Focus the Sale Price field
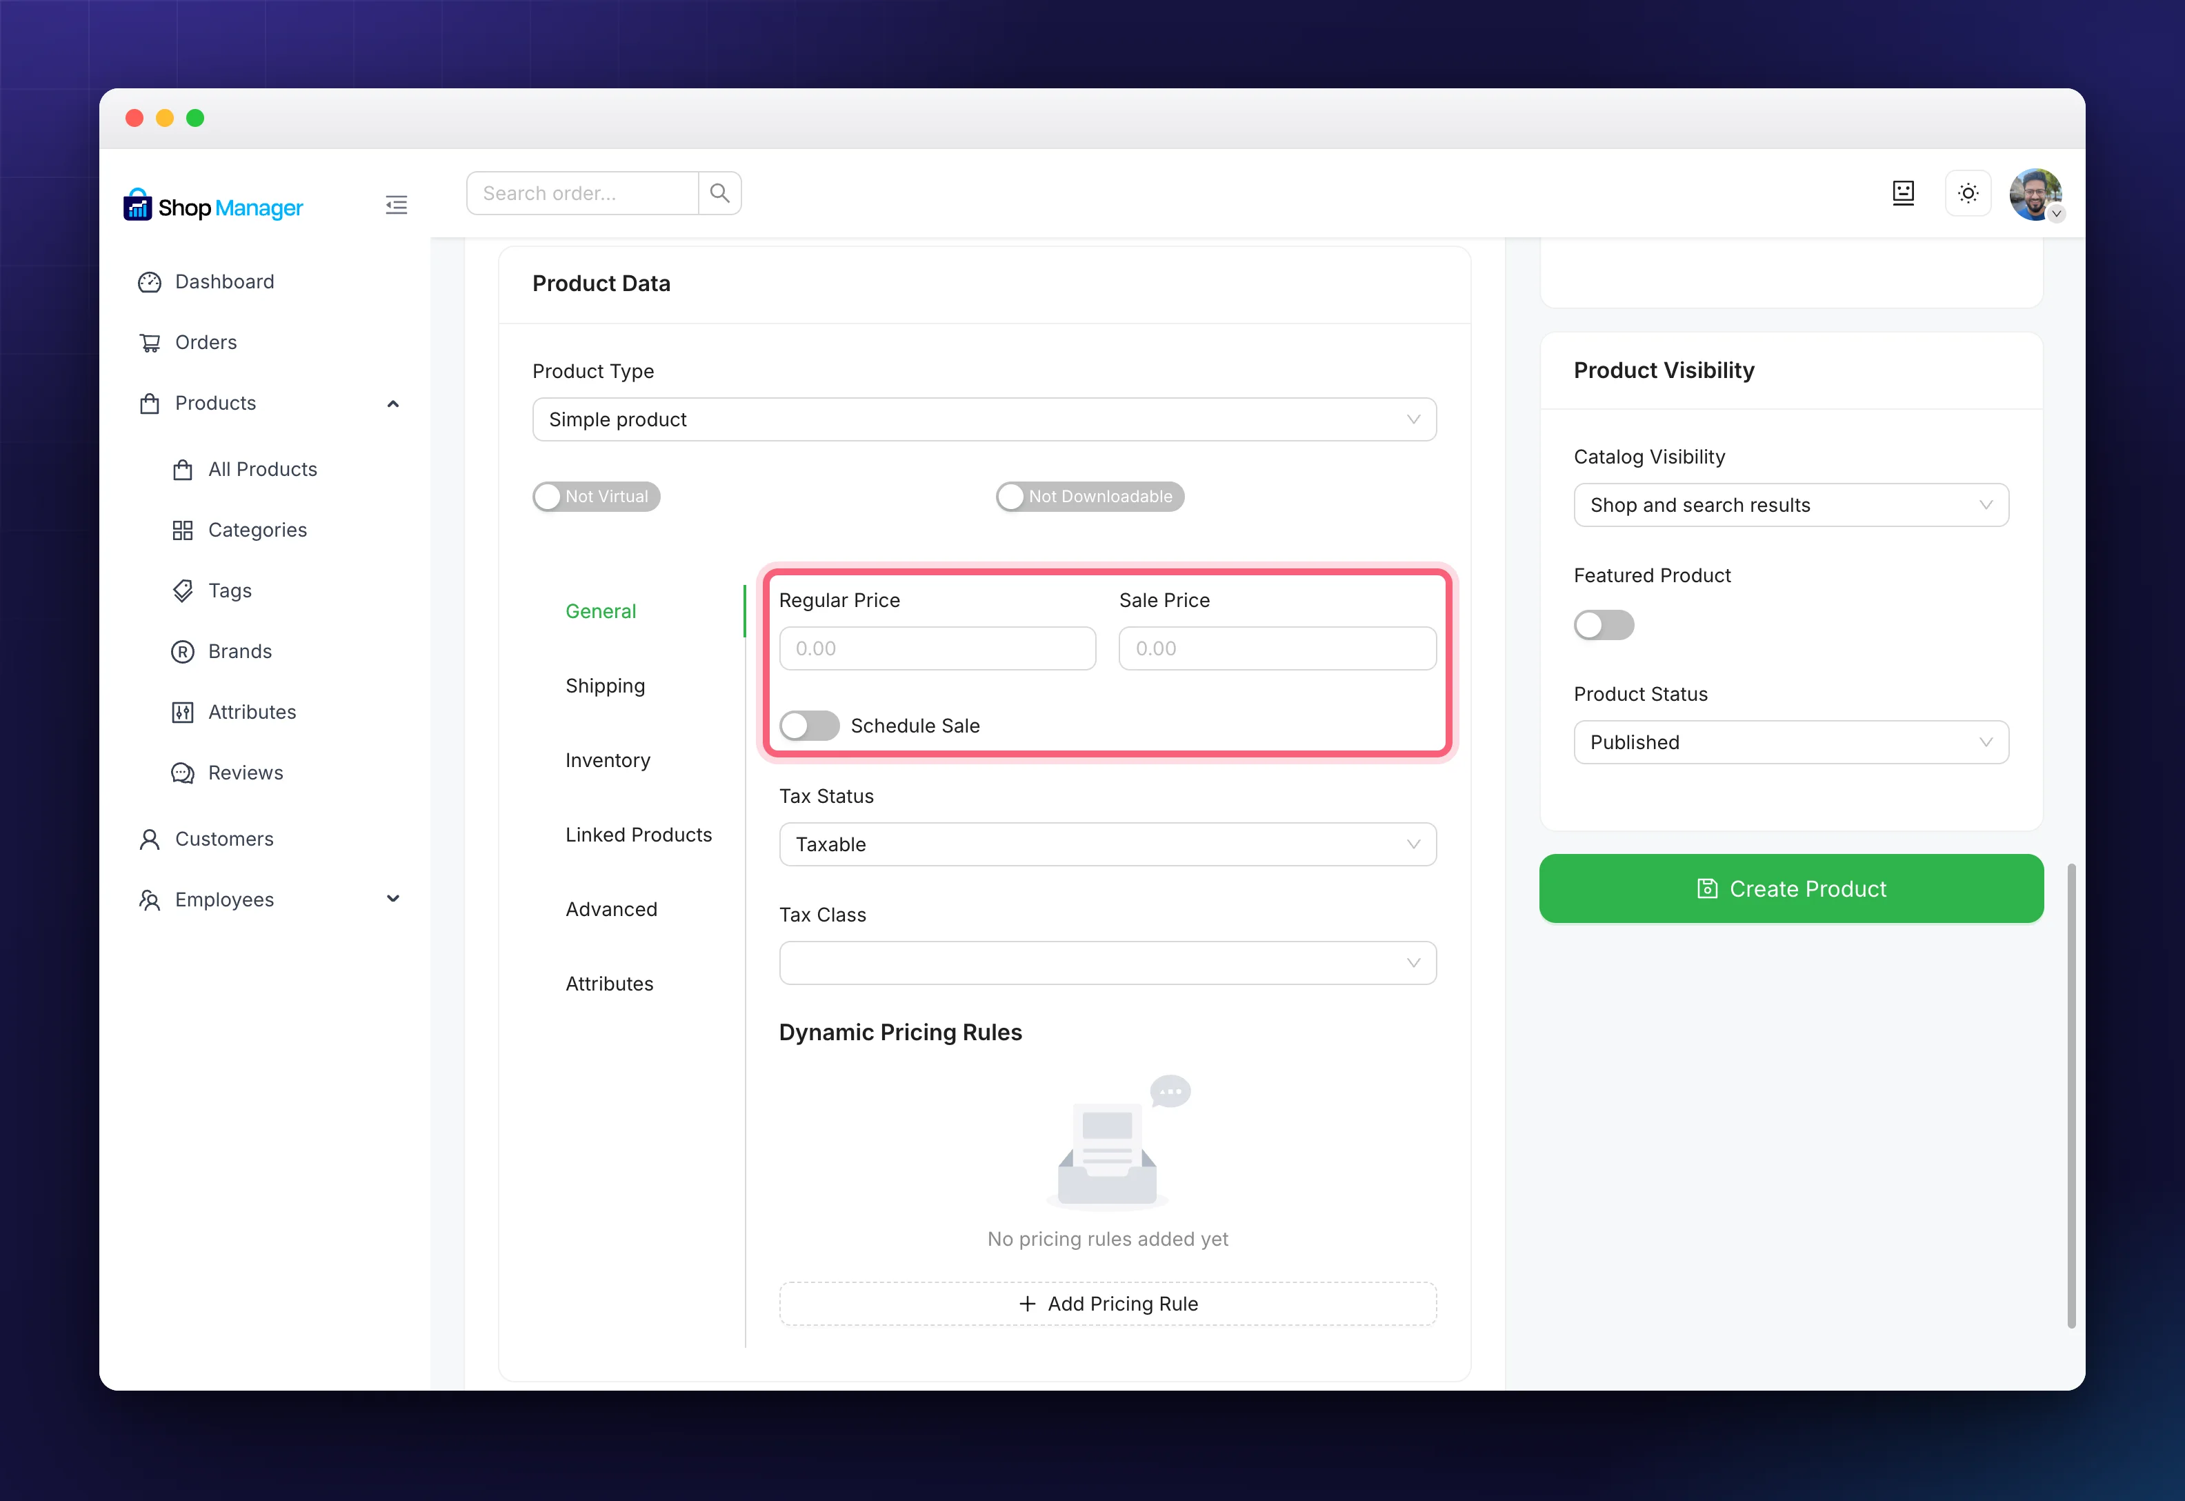2185x1501 pixels. coord(1277,648)
